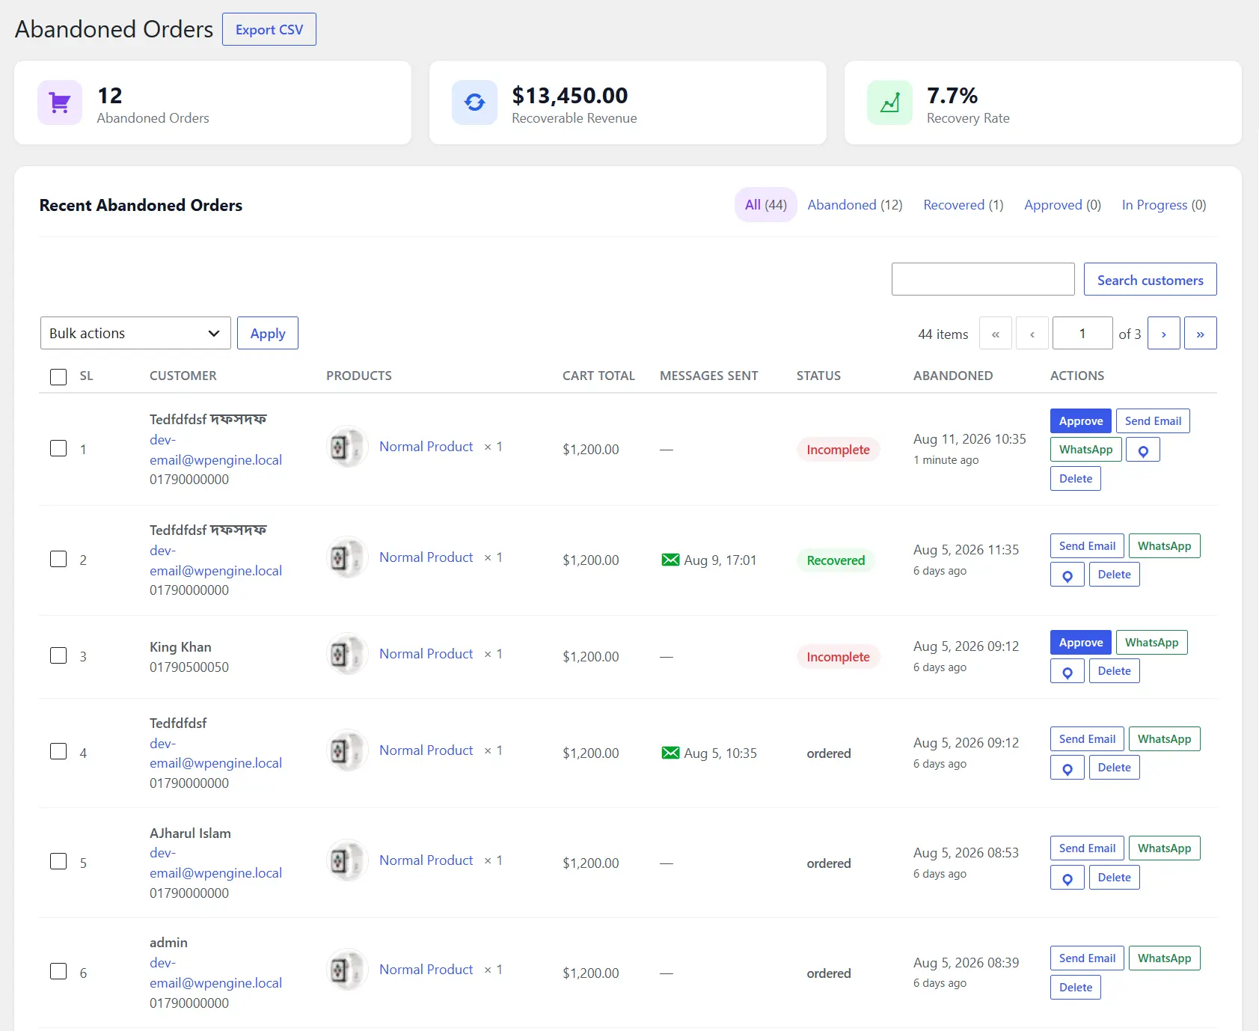
Task: Click location pin icon for King Khan
Action: click(x=1067, y=672)
